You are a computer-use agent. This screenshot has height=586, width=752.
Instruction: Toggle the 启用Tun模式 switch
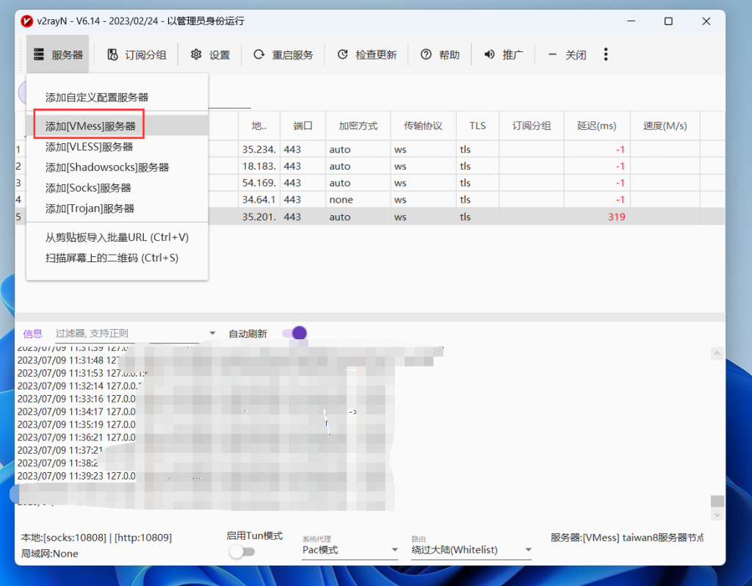242,551
